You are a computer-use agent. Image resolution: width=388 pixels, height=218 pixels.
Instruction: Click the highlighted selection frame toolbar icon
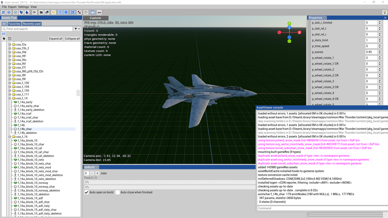point(73,12)
